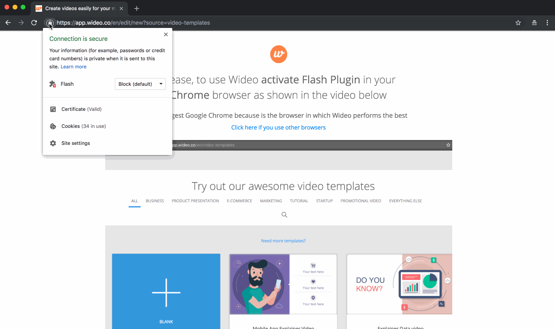Click the orange Wideo logo
This screenshot has width=555, height=329.
coord(279,54)
